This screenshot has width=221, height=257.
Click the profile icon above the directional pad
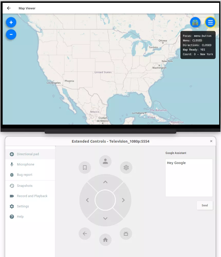pos(105,161)
